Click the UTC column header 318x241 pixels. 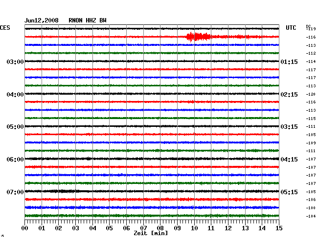[291, 28]
